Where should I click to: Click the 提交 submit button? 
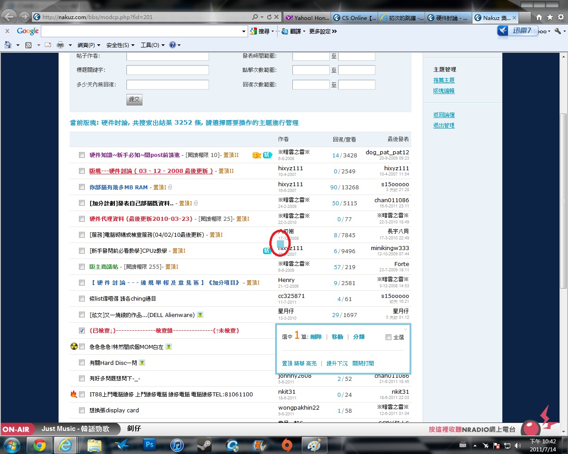134,99
